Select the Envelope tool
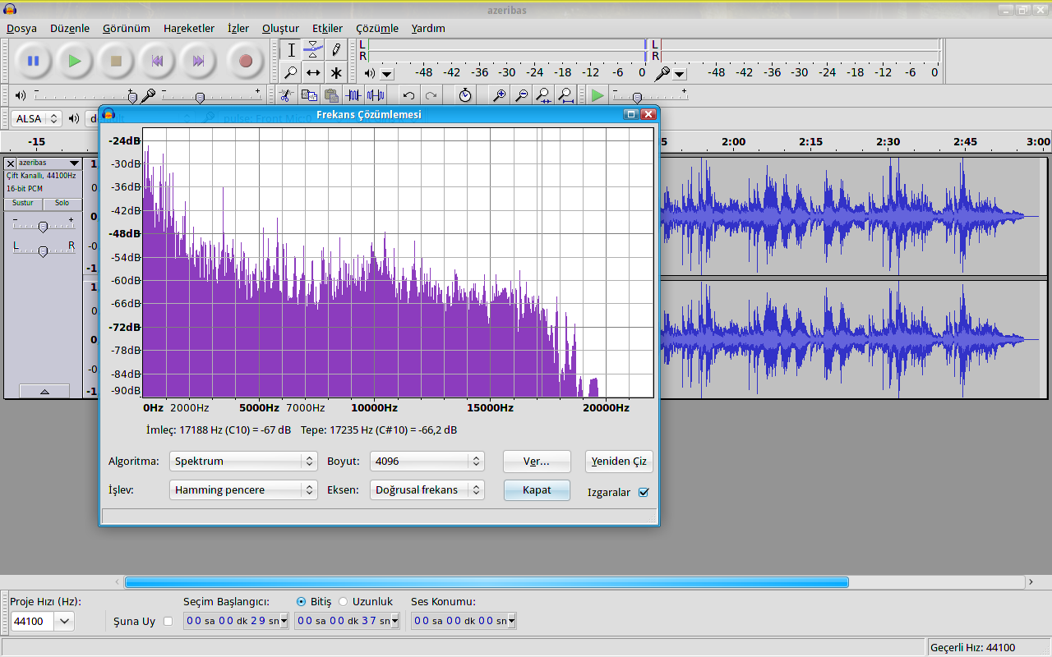 pos(313,49)
